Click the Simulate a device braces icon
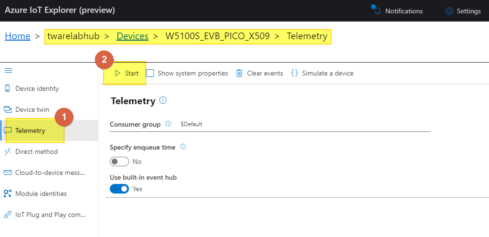489x237 pixels. tap(294, 73)
